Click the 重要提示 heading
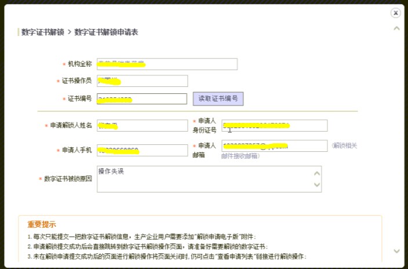This screenshot has height=269, width=408. 42,224
